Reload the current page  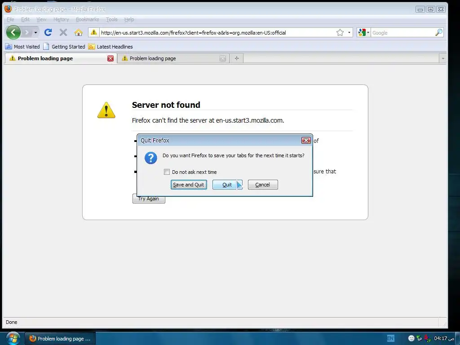coord(48,32)
